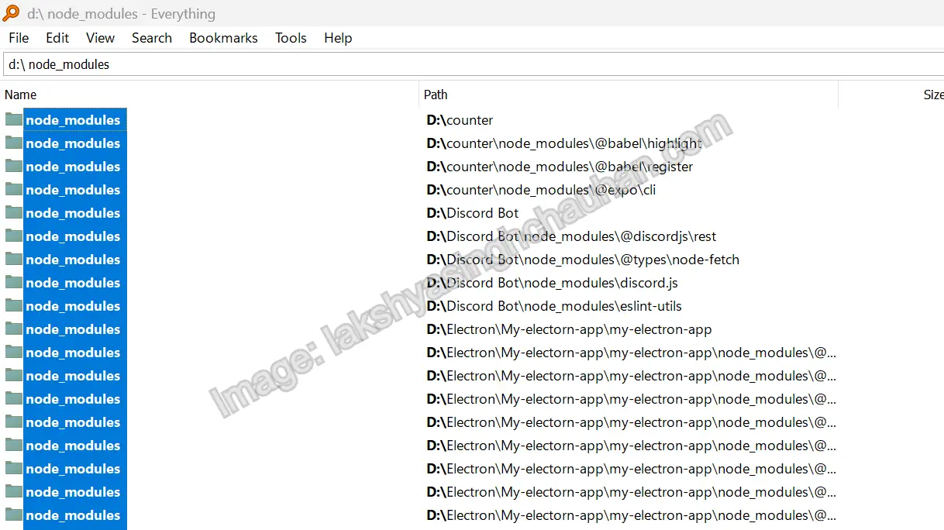Select node_modules name in the @babel\highlight row
The height and width of the screenshot is (530, 944).
pos(74,143)
